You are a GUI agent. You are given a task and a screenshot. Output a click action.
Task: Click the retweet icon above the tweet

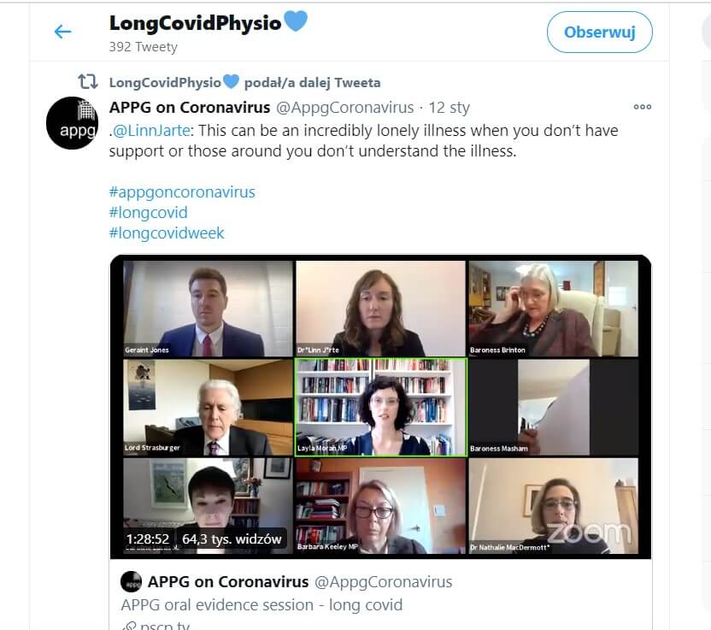tap(87, 82)
